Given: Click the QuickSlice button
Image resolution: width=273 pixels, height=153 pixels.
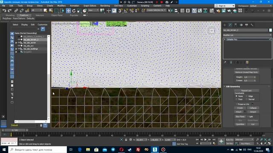Looking at the screenshot, I should 240,125.
